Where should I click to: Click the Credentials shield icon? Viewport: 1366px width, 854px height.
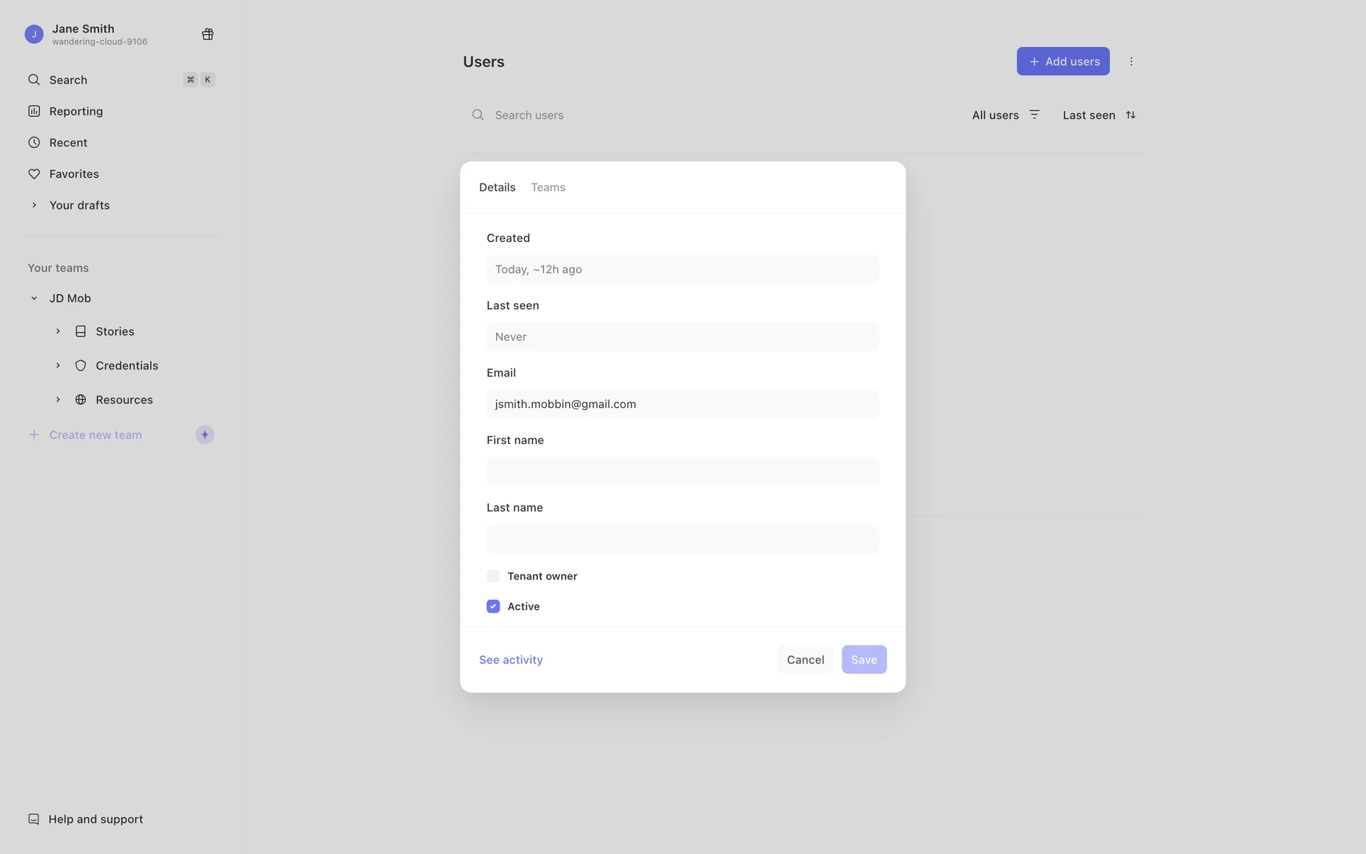[x=81, y=366]
